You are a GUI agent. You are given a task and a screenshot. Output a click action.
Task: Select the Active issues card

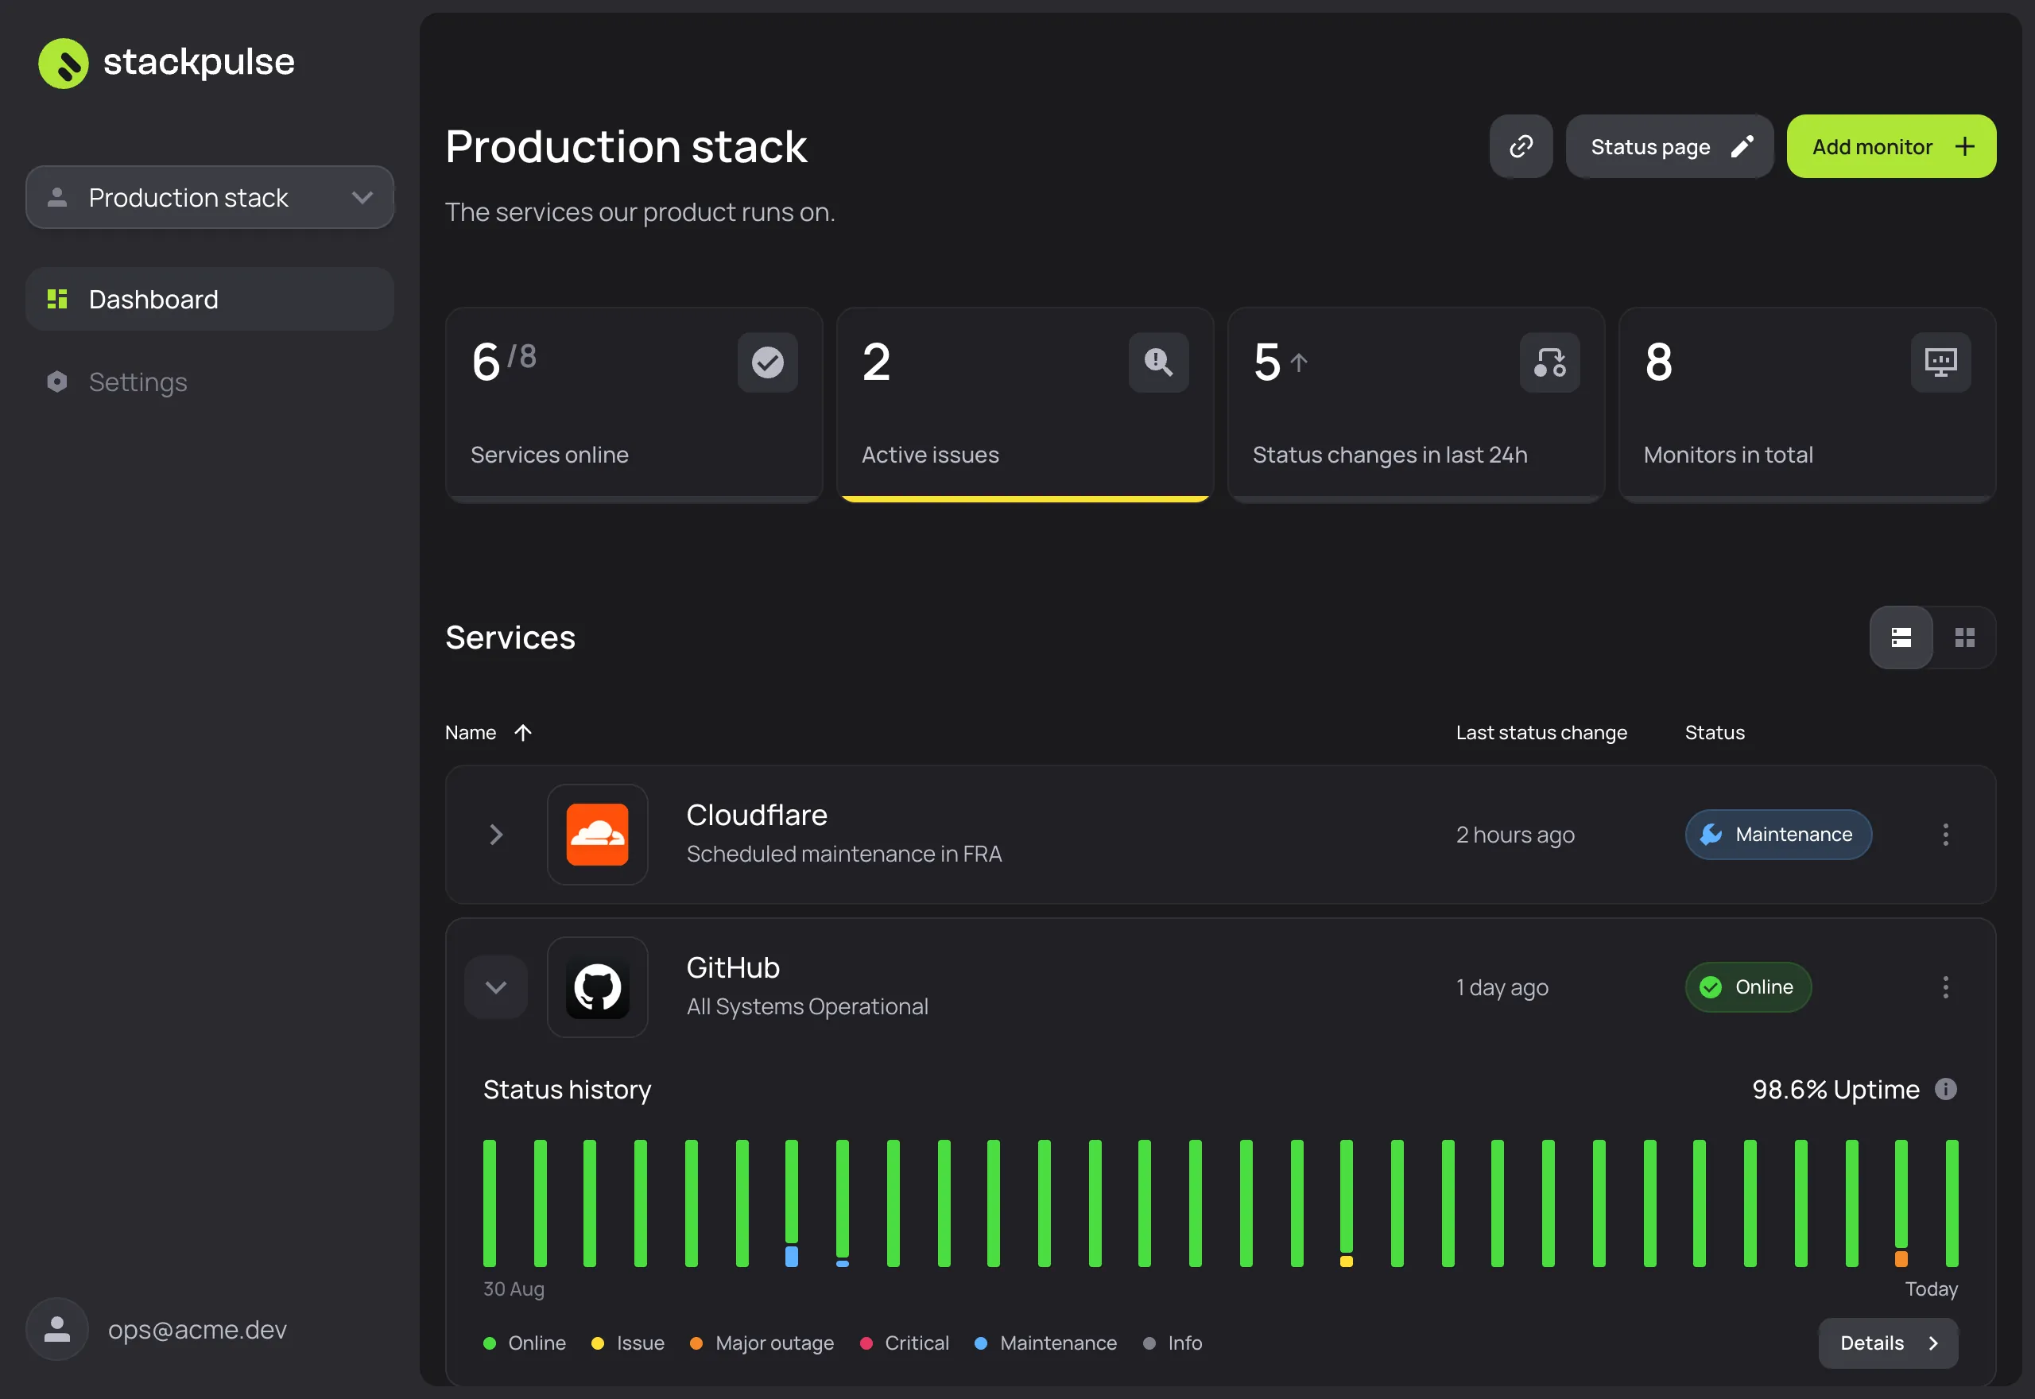click(x=1025, y=405)
